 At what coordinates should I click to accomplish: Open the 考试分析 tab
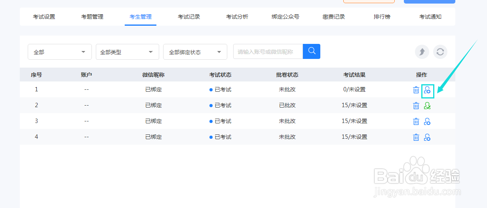click(237, 17)
